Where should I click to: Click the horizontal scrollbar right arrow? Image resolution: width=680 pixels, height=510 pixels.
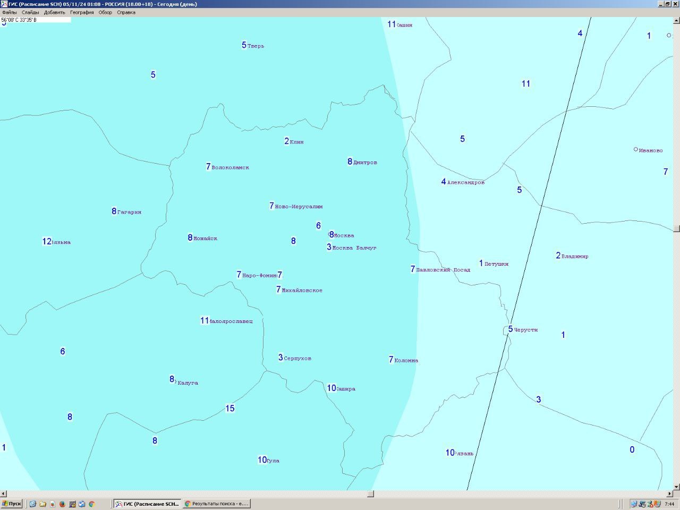(x=669, y=494)
